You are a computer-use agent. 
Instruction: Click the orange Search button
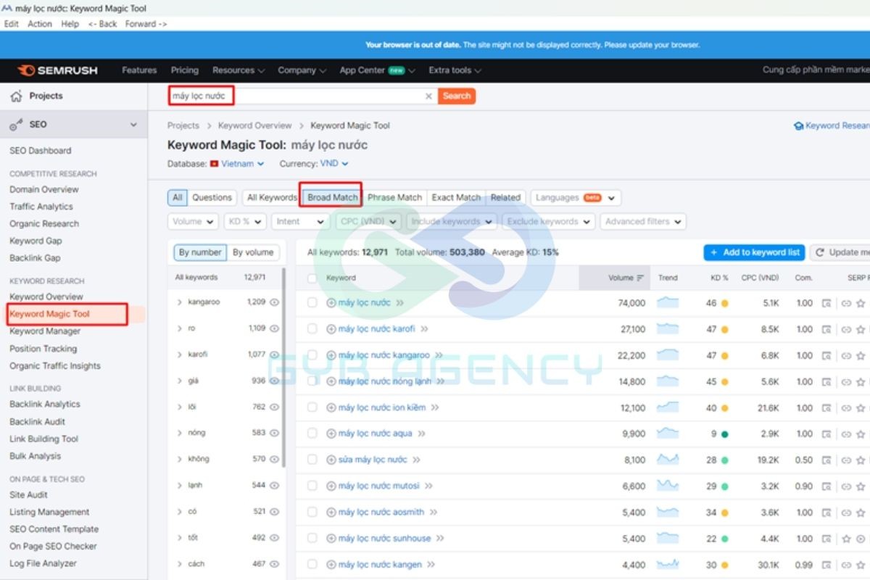457,96
